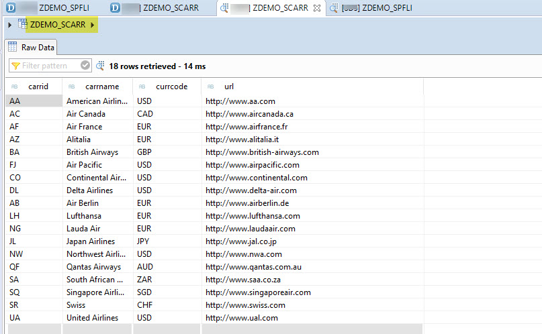The image size is (542, 334).
Task: Select the http://www.british-airways.com url cell
Action: 312,152
